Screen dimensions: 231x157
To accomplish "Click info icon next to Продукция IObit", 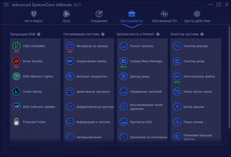I will tap(39, 34).
